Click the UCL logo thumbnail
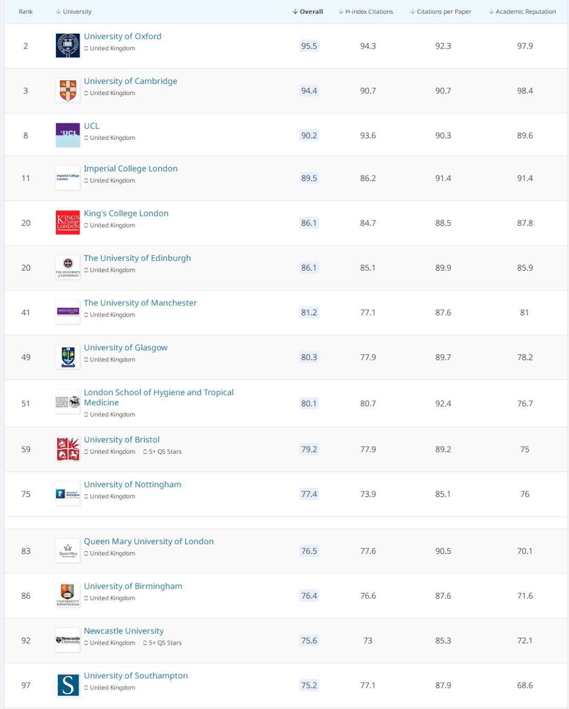 pyautogui.click(x=67, y=134)
